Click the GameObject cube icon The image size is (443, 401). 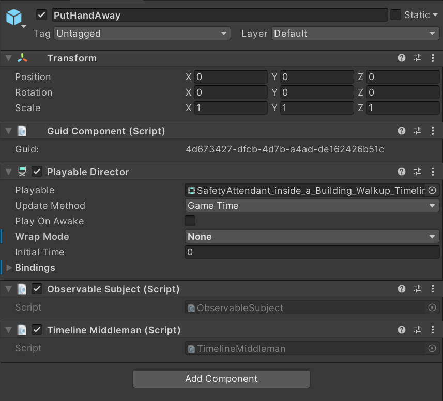(14, 18)
